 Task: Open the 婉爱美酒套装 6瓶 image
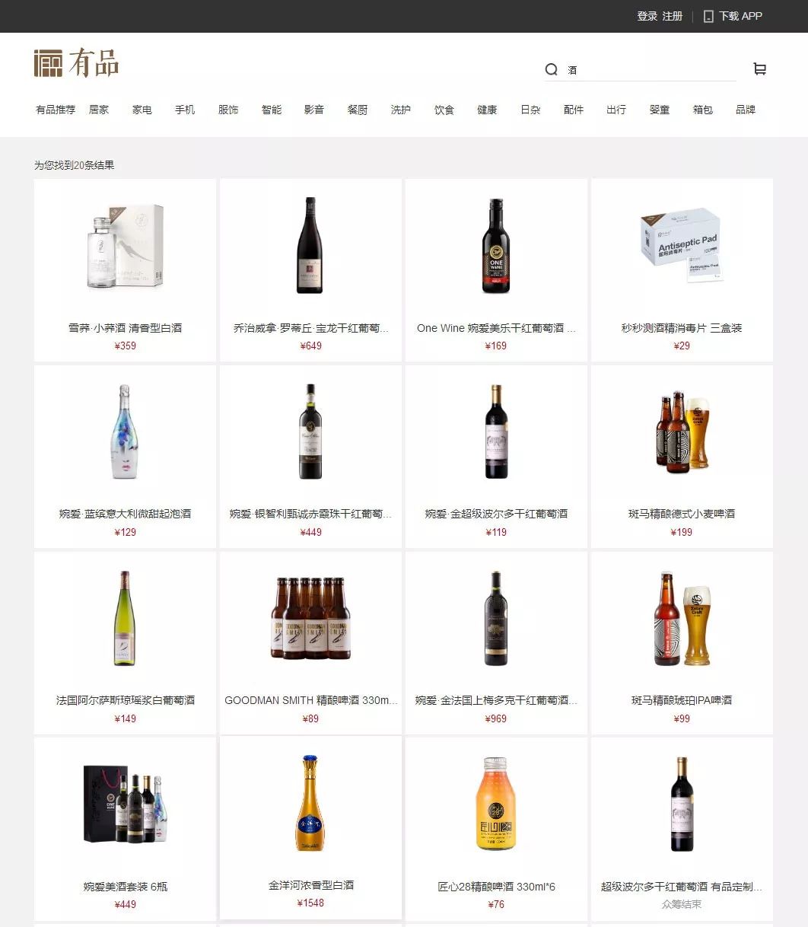coord(125,804)
